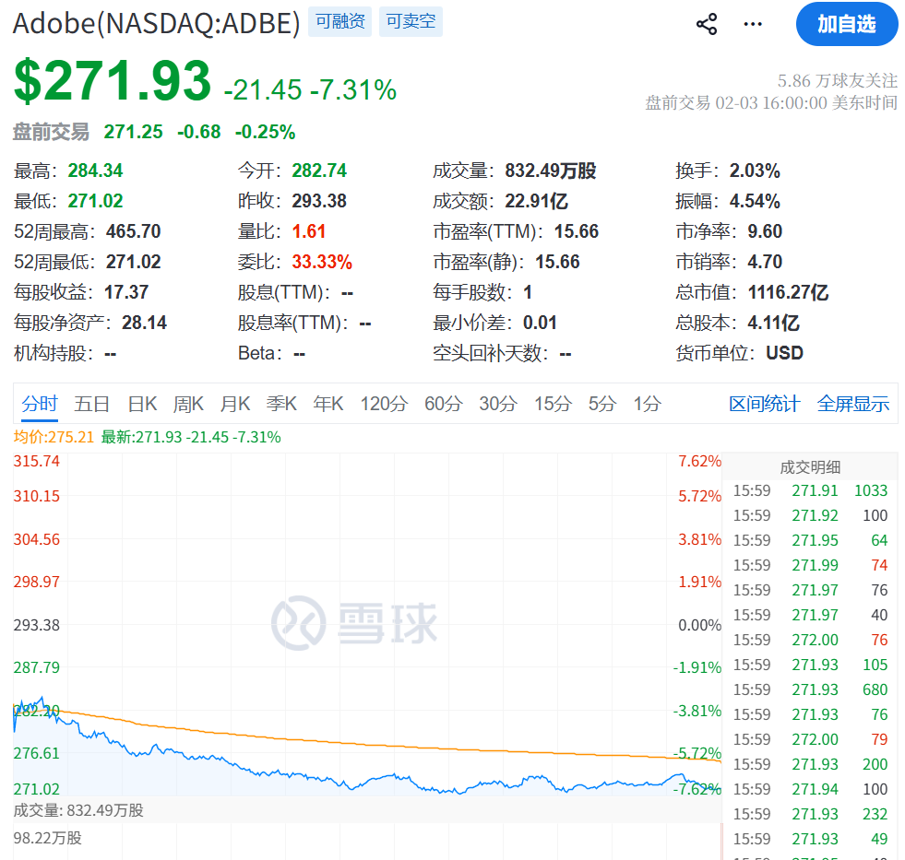Viewport: 905px width, 860px height.
Task: Click the 最高 value 284.34
Action: [x=95, y=171]
